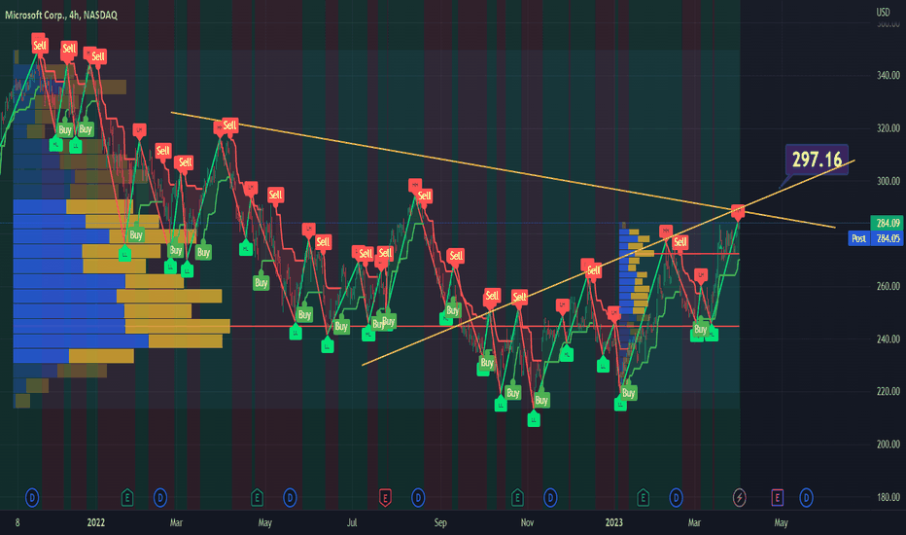Open the red earnings E marker after Jul
The width and height of the screenshot is (906, 535).
coord(385,497)
